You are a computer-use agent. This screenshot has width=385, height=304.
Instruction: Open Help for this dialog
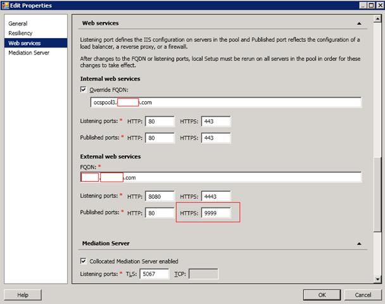[x=23, y=295]
